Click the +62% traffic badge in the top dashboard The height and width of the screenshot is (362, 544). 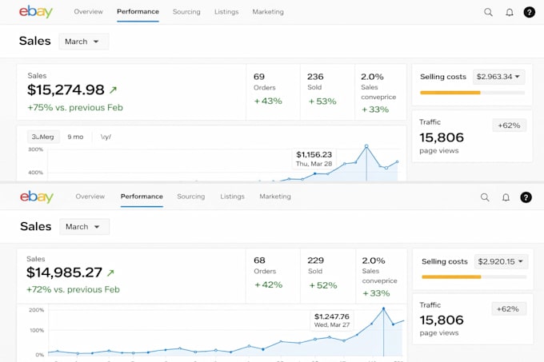[509, 125]
